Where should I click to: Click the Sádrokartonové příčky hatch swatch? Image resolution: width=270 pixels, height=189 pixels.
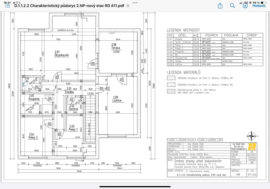[x=171, y=91]
